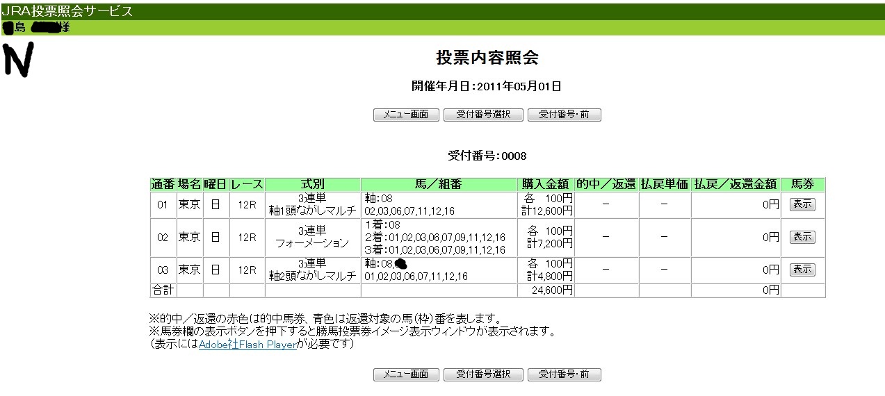Click the bottom 受付番号・前 button

pos(564,374)
